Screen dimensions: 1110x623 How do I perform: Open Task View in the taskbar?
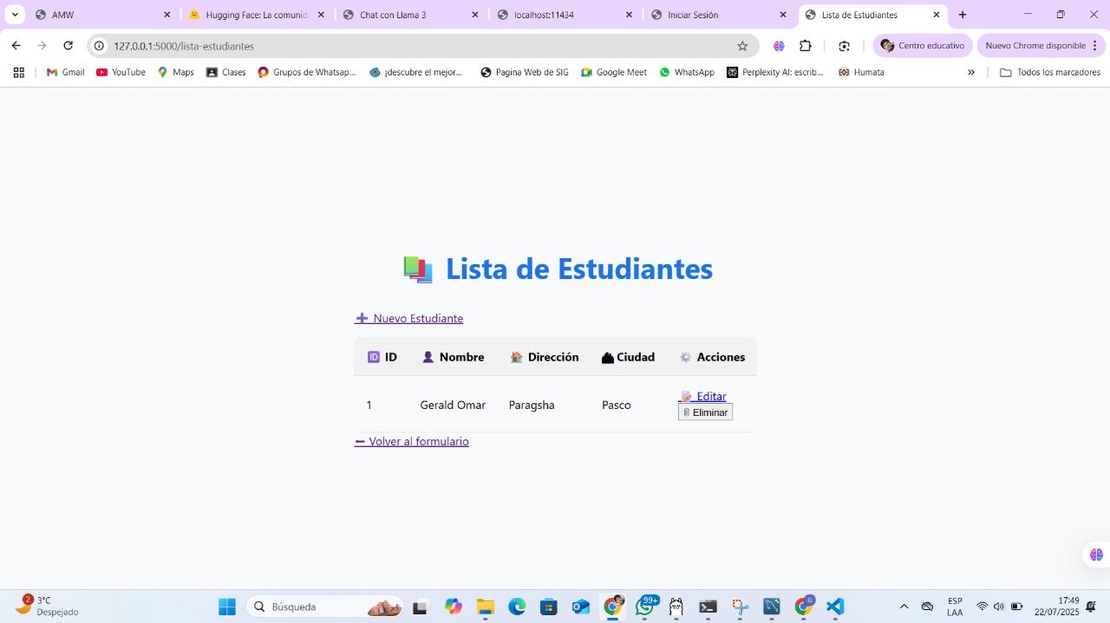(421, 607)
